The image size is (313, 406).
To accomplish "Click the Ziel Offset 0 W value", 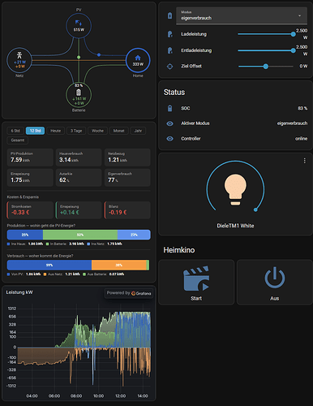I will pos(303,66).
